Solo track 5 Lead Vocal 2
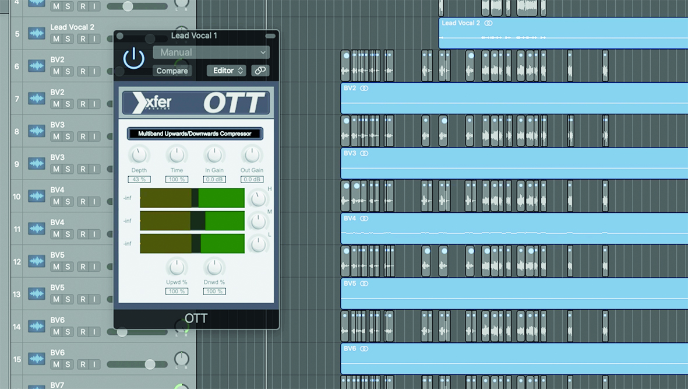The width and height of the screenshot is (688, 389). tap(68, 38)
